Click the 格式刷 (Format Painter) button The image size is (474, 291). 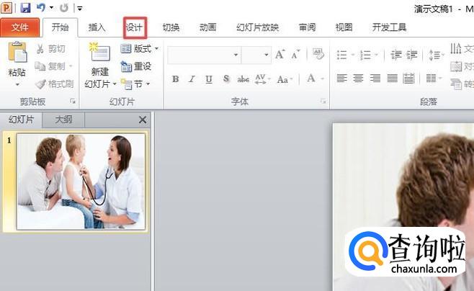pos(55,84)
